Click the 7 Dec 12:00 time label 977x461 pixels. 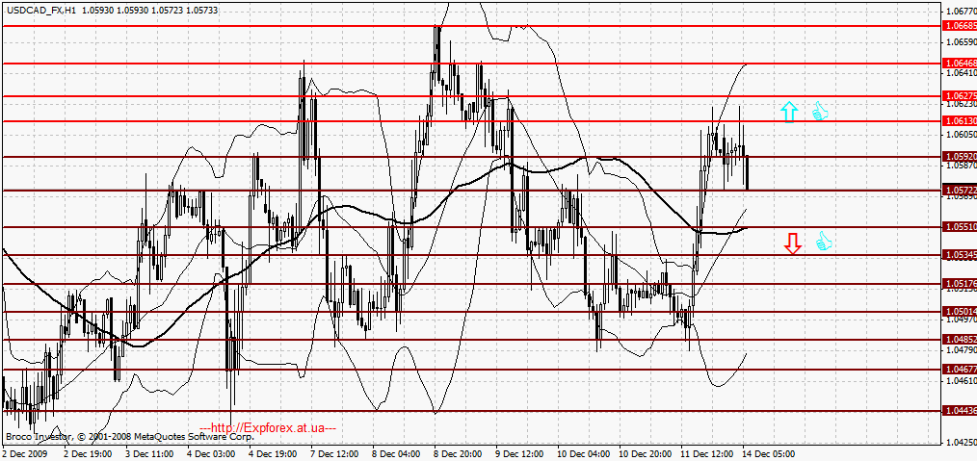click(x=336, y=455)
